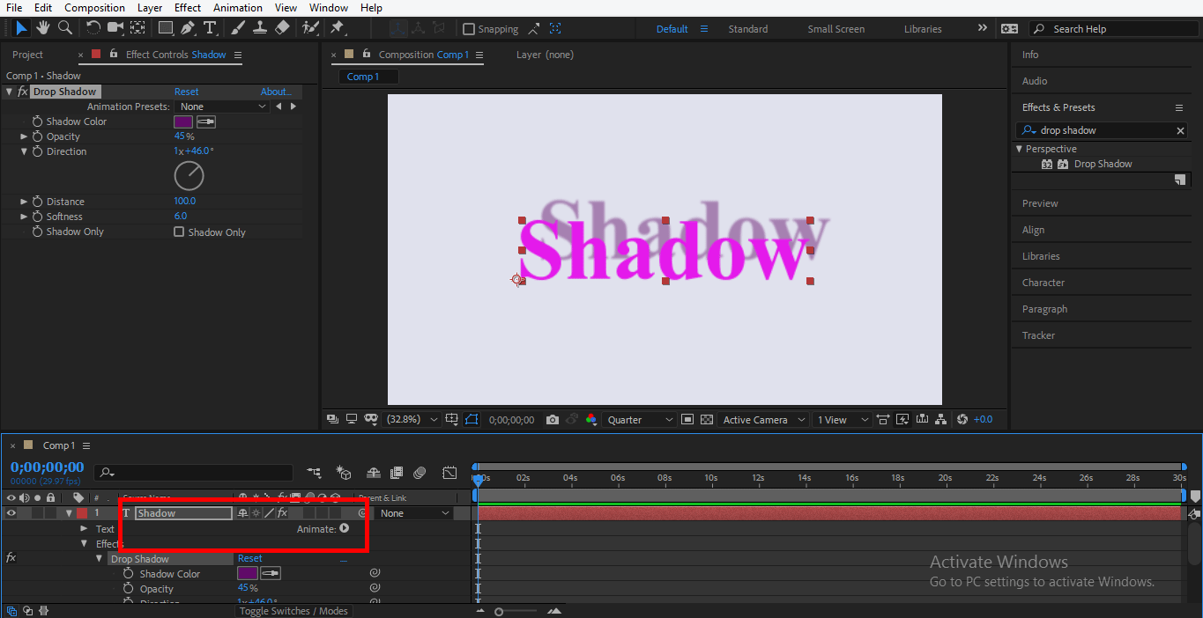
Task: Select the Pen tool
Action: tap(187, 28)
